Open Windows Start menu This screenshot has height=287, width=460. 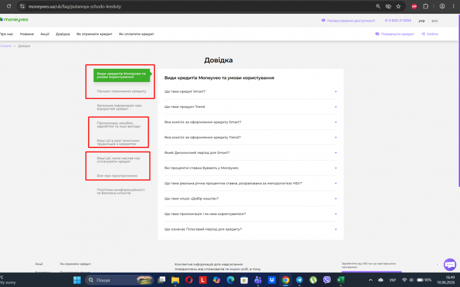[x=77, y=280]
